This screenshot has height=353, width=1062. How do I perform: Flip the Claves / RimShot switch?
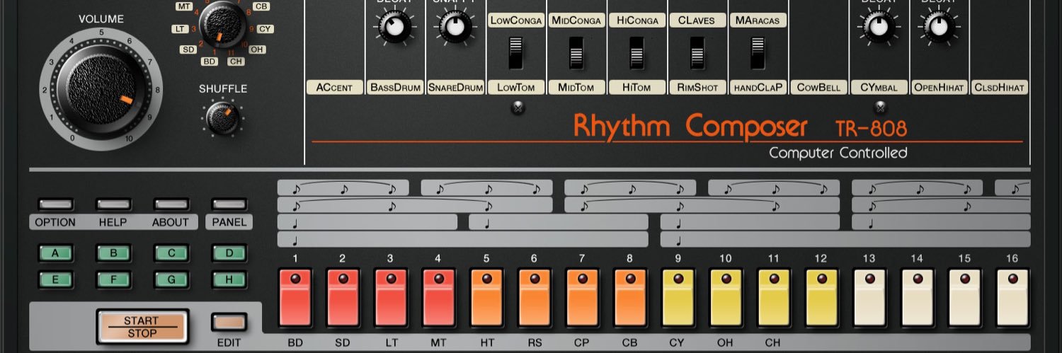[x=698, y=53]
